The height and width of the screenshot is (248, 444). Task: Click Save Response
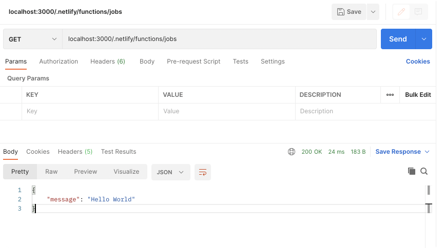[398, 152]
